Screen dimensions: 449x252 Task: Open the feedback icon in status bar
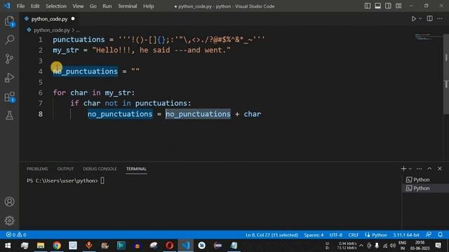[429, 235]
